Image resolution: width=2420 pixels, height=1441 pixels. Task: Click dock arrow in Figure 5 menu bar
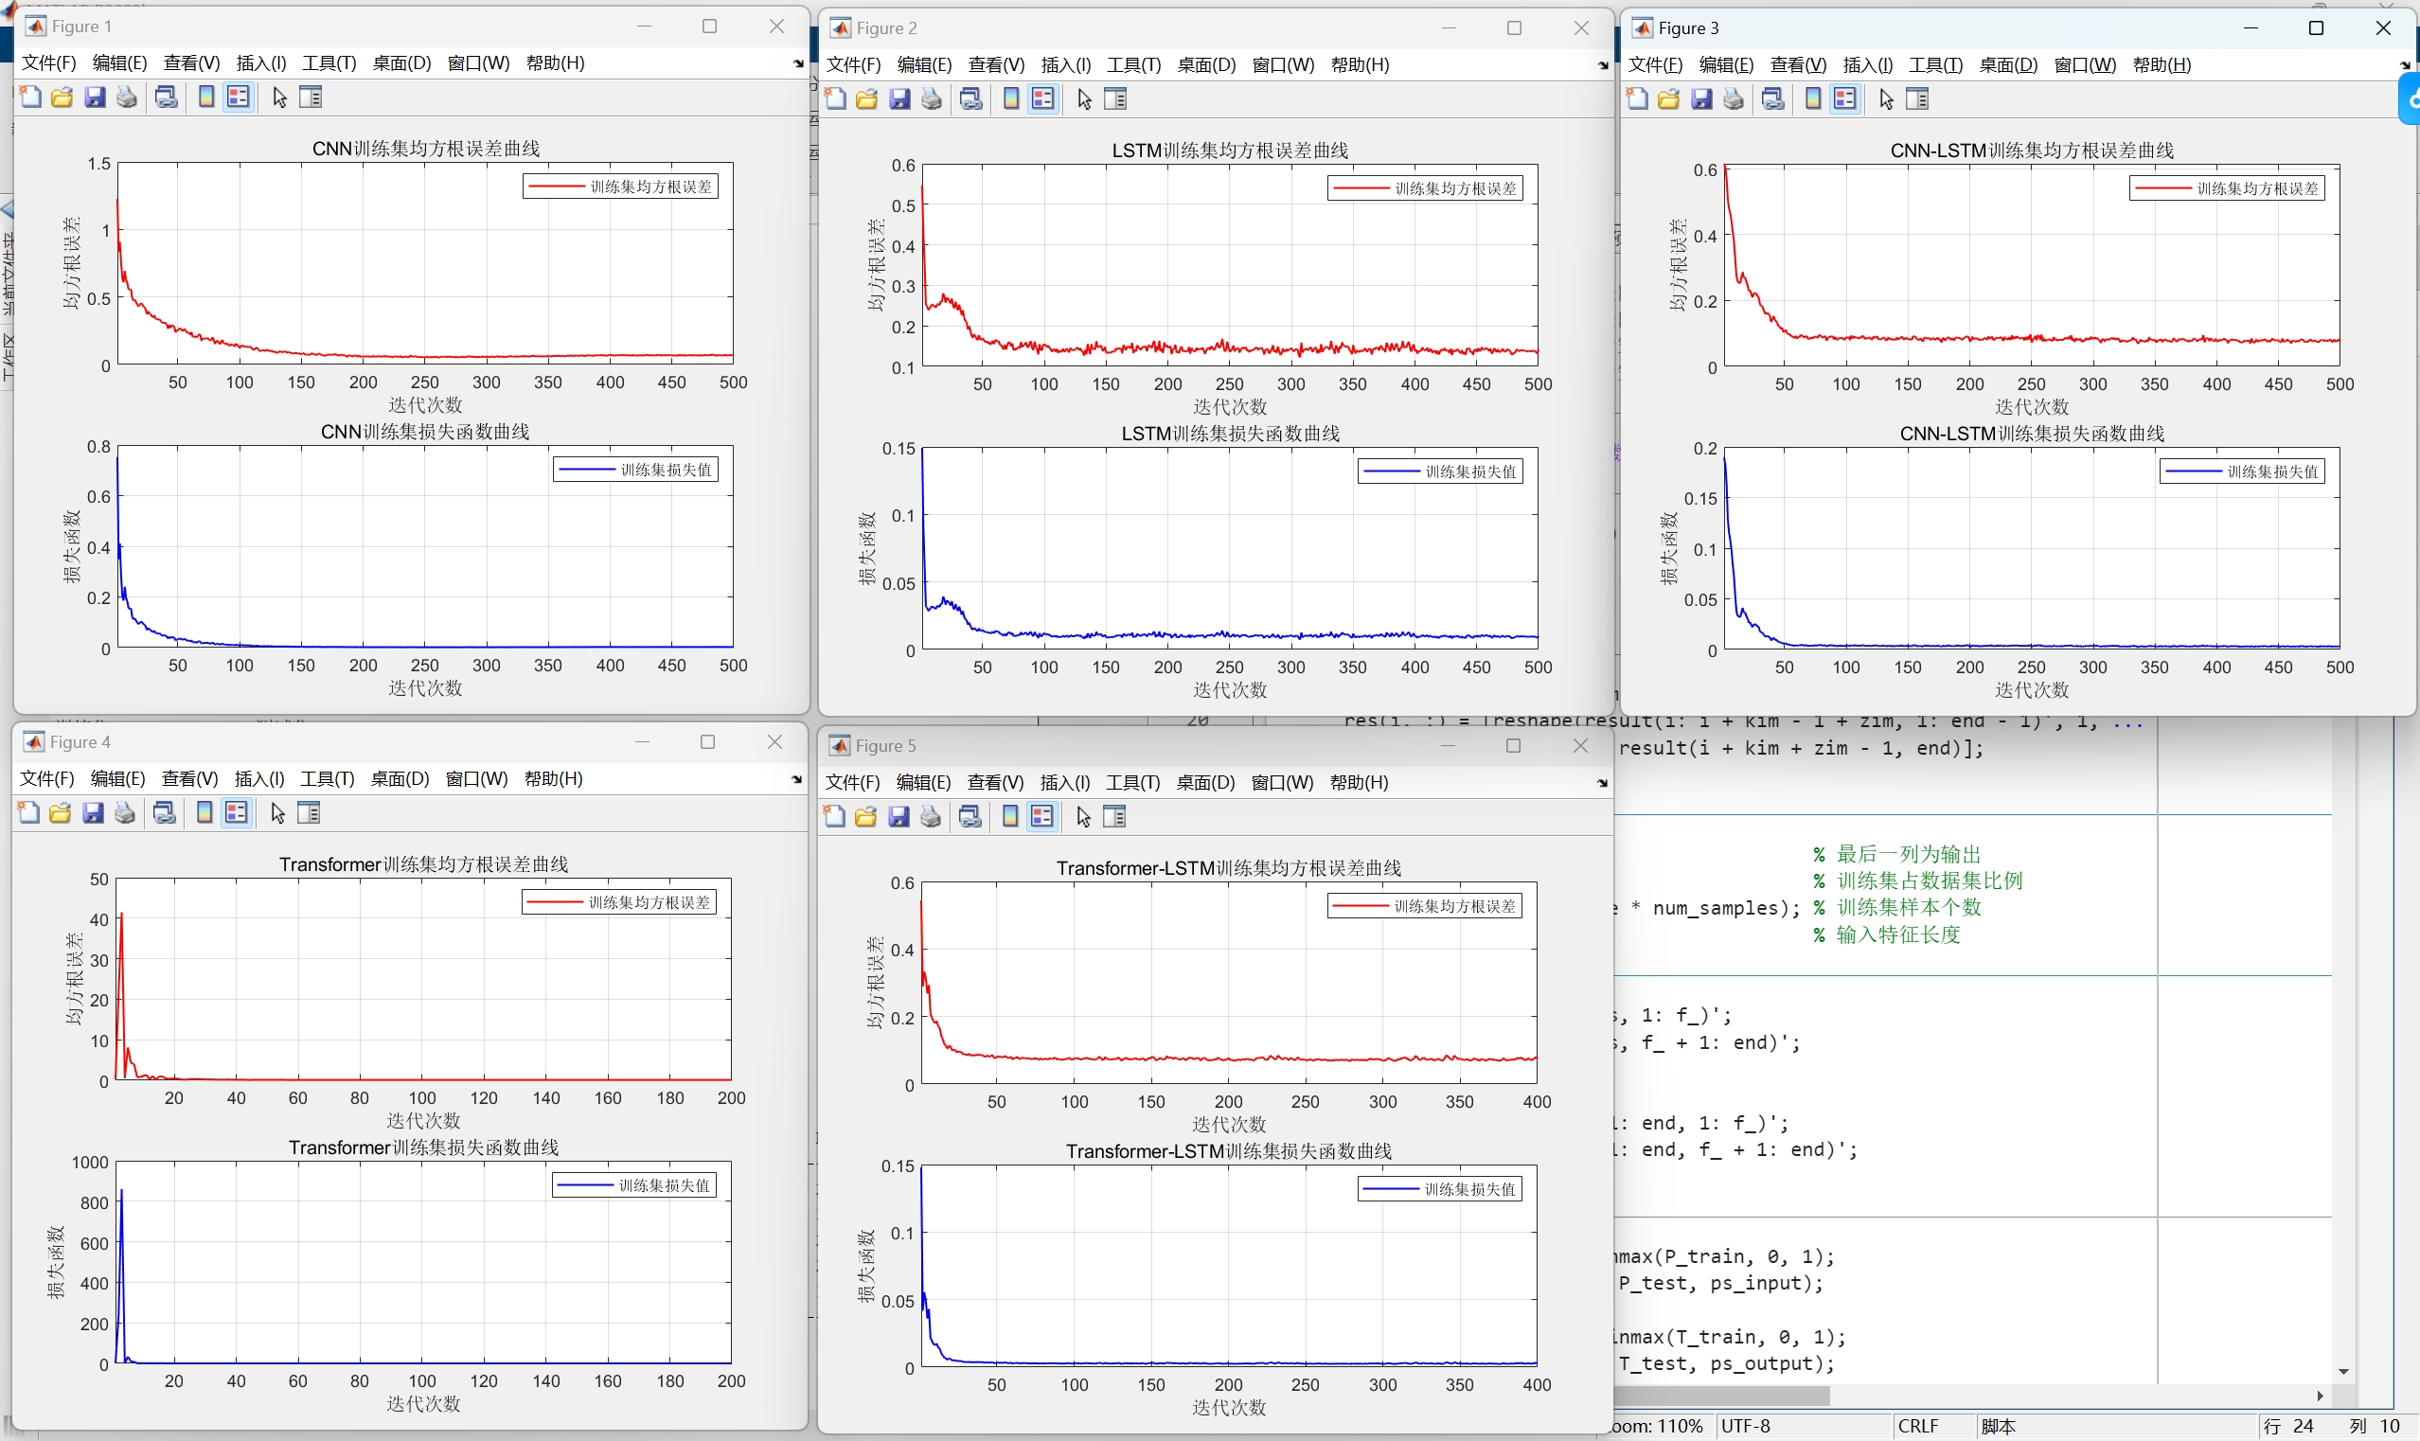1602,784
